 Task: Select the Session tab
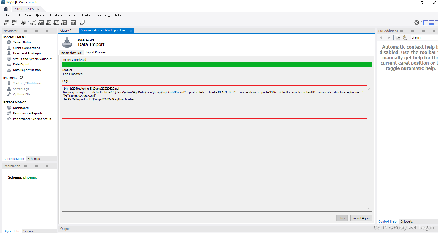pyautogui.click(x=29, y=231)
